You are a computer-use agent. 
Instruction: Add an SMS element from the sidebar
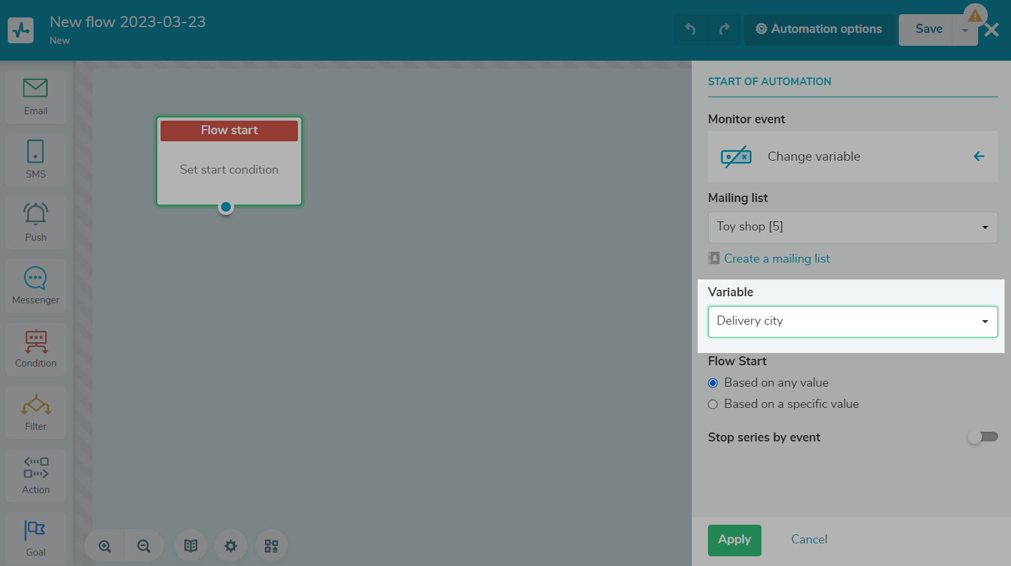35,160
